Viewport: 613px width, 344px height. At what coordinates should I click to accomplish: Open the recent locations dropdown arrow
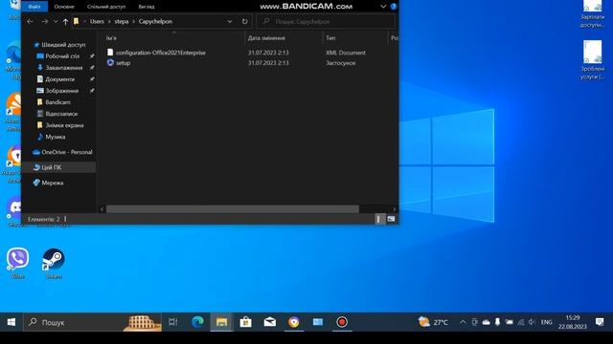[56, 21]
